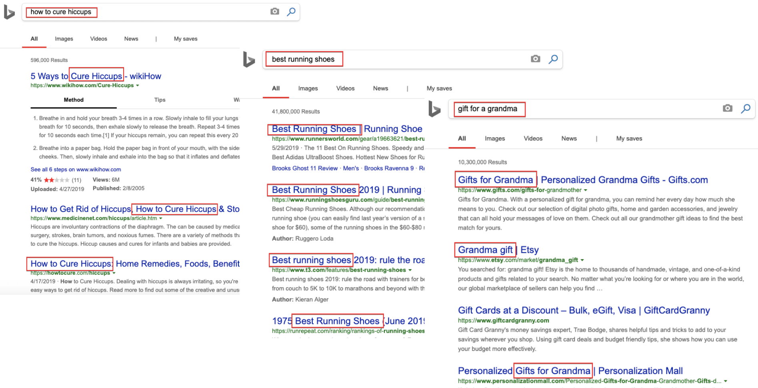The width and height of the screenshot is (758, 388).
Task: Click magnifier icon in hiccups search box
Action: tap(291, 12)
